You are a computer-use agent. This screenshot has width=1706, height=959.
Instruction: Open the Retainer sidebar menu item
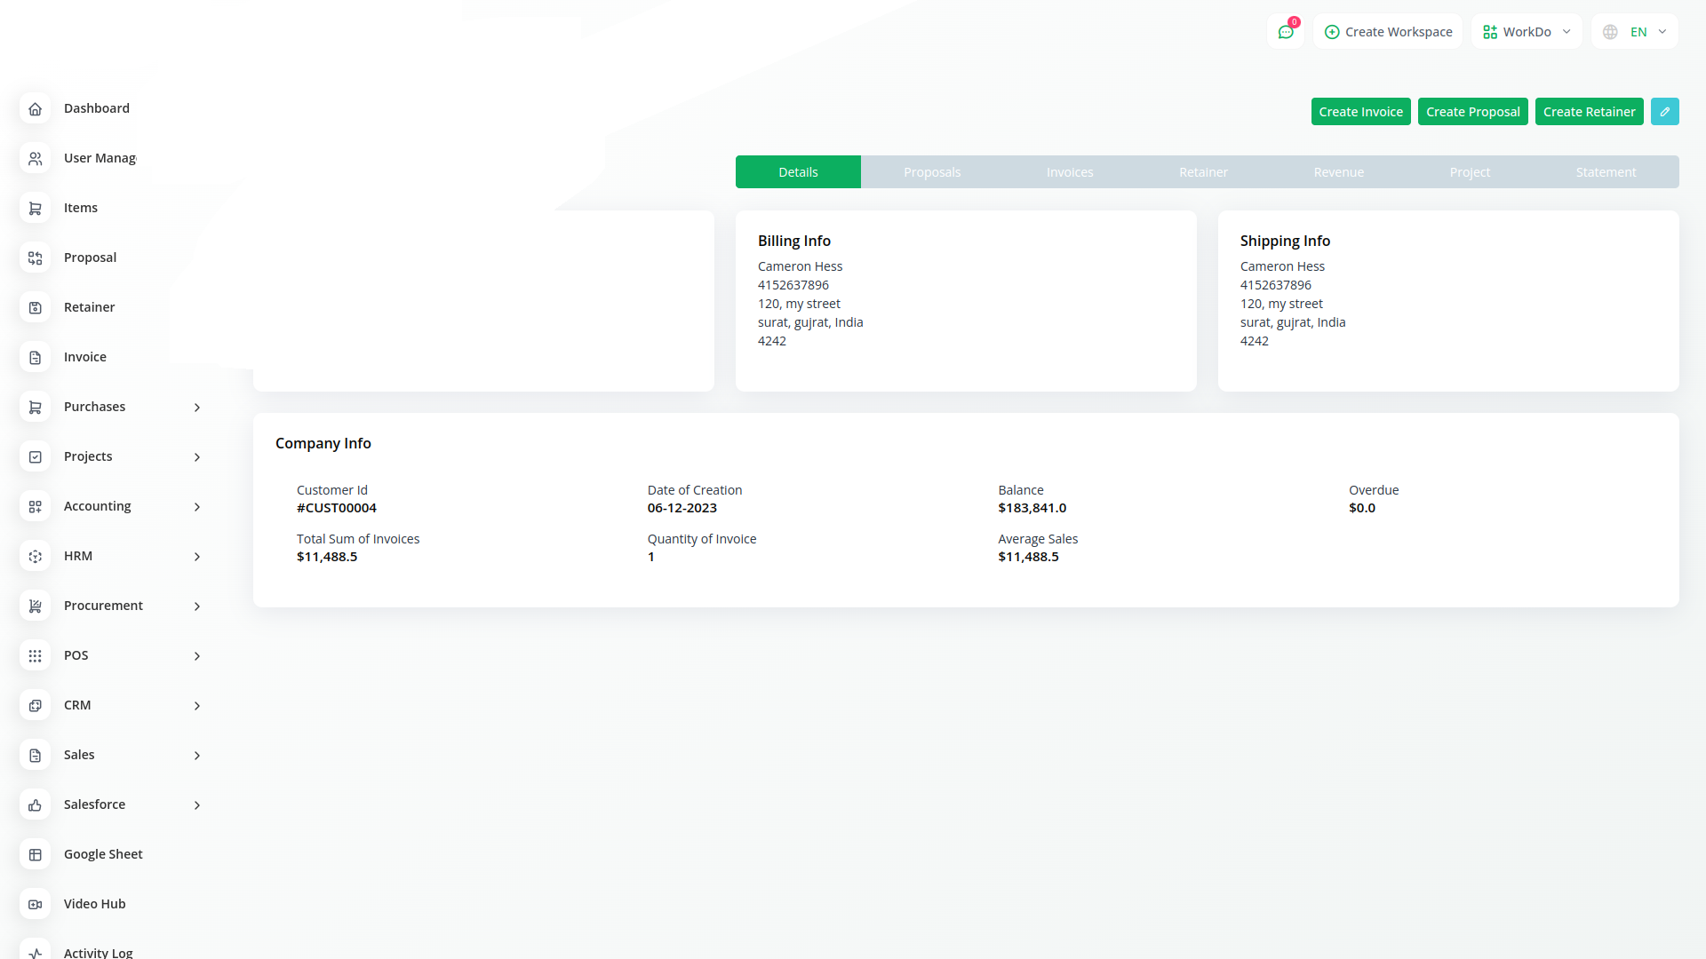point(89,307)
